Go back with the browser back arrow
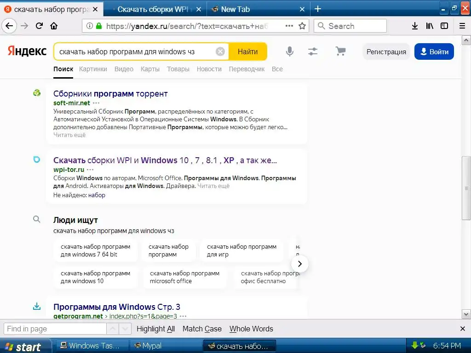 [9, 26]
